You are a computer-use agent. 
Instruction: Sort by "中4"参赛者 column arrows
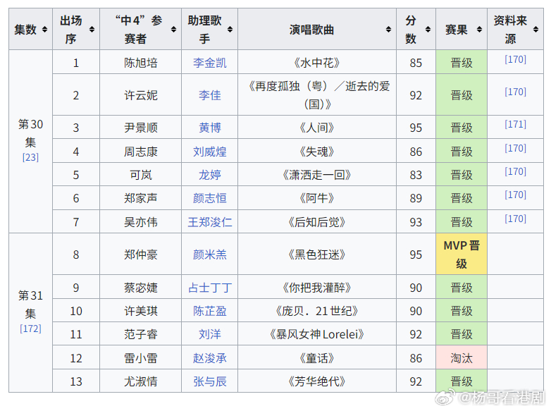pyautogui.click(x=173, y=30)
